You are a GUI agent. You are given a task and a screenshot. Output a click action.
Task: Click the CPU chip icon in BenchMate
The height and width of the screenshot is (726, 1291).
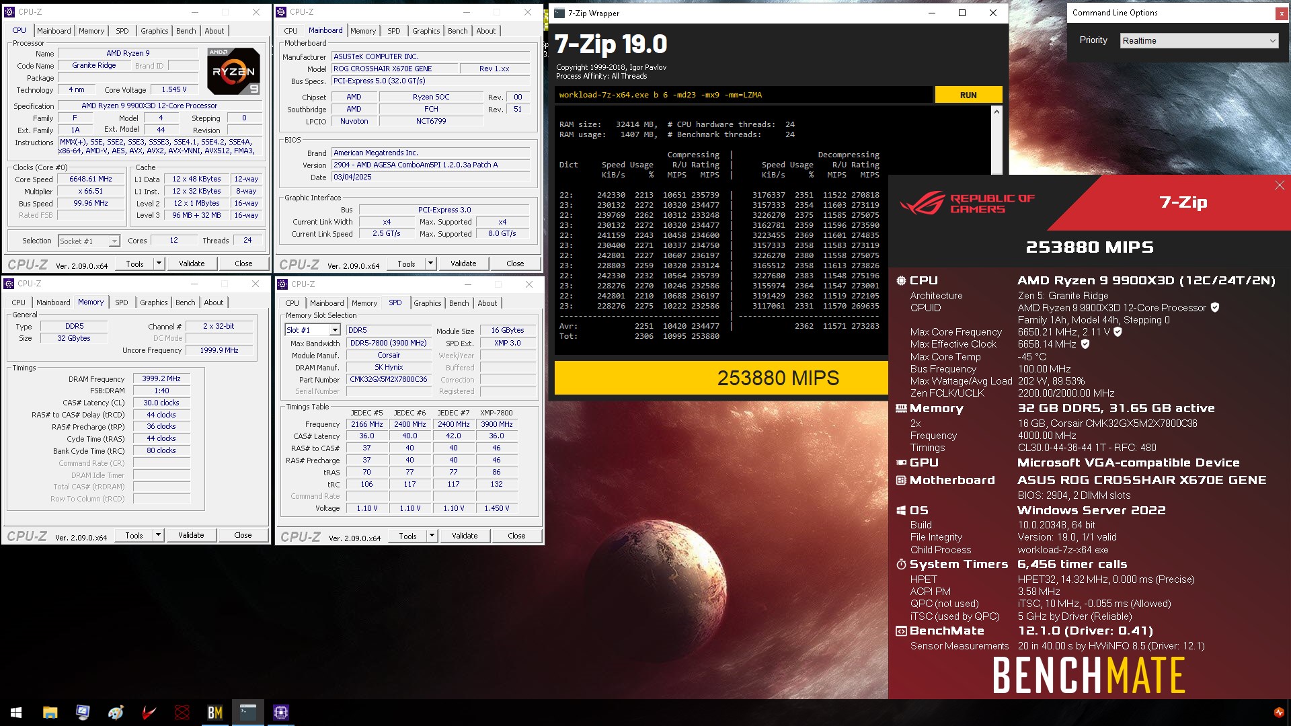[901, 281]
